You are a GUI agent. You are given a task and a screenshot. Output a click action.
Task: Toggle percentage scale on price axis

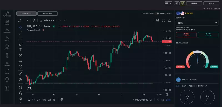pyautogui.click(x=158, y=100)
